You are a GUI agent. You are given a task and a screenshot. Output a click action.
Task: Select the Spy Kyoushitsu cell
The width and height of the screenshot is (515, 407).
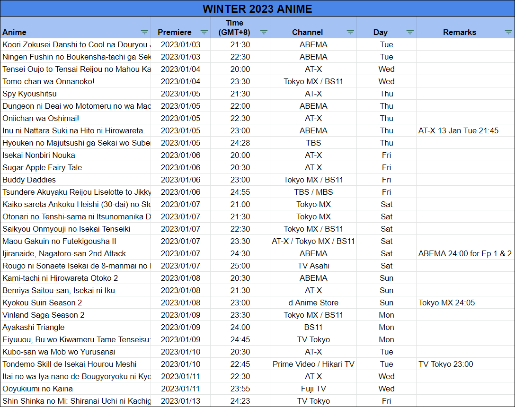click(x=76, y=94)
